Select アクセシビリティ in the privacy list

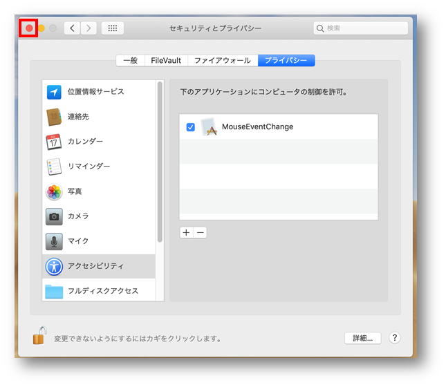pos(99,267)
